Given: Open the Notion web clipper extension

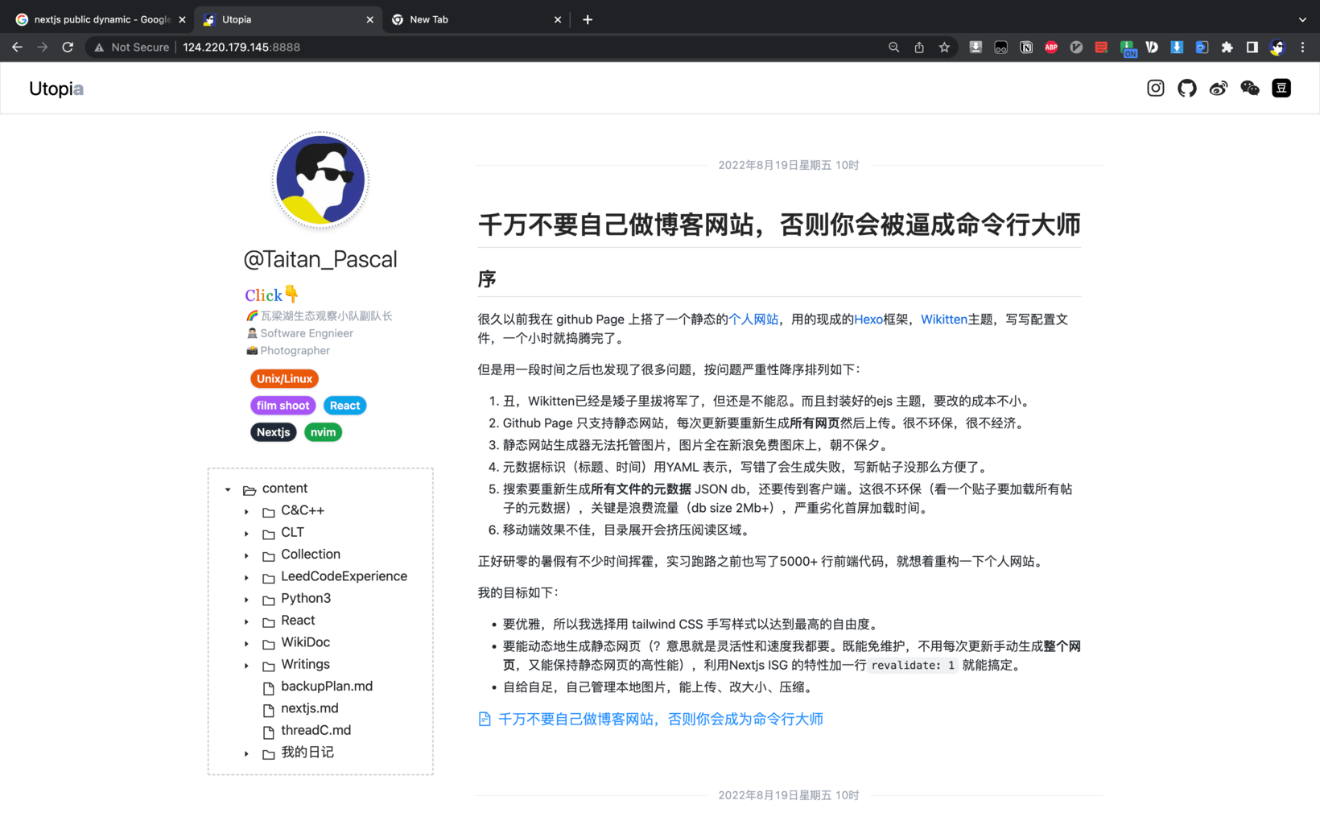Looking at the screenshot, I should click(x=1026, y=47).
